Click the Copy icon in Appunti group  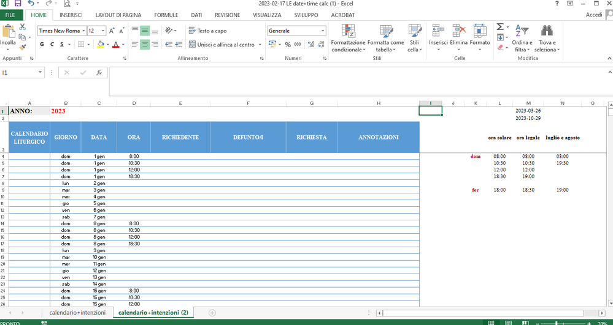click(22, 37)
